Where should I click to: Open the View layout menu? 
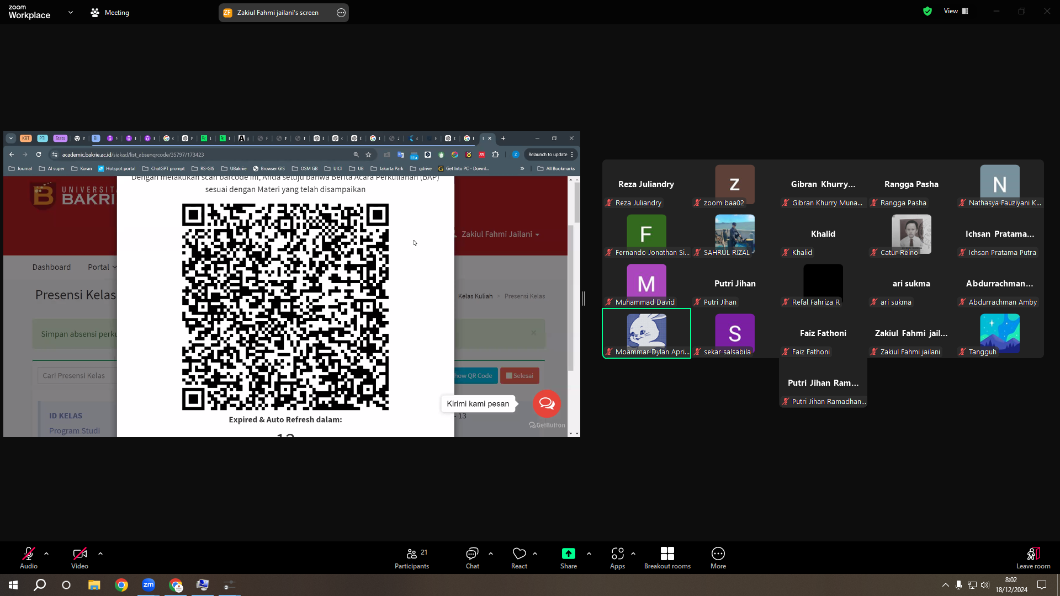(956, 11)
